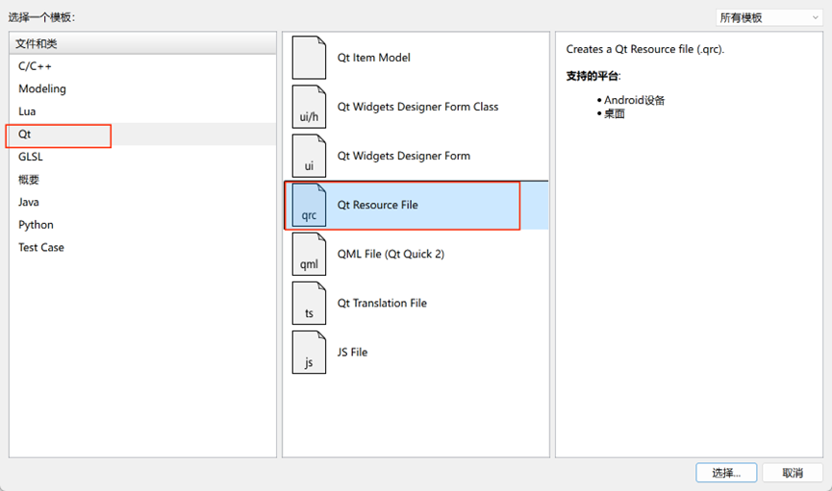
Task: Click the Android设备 platform entry
Action: click(634, 100)
